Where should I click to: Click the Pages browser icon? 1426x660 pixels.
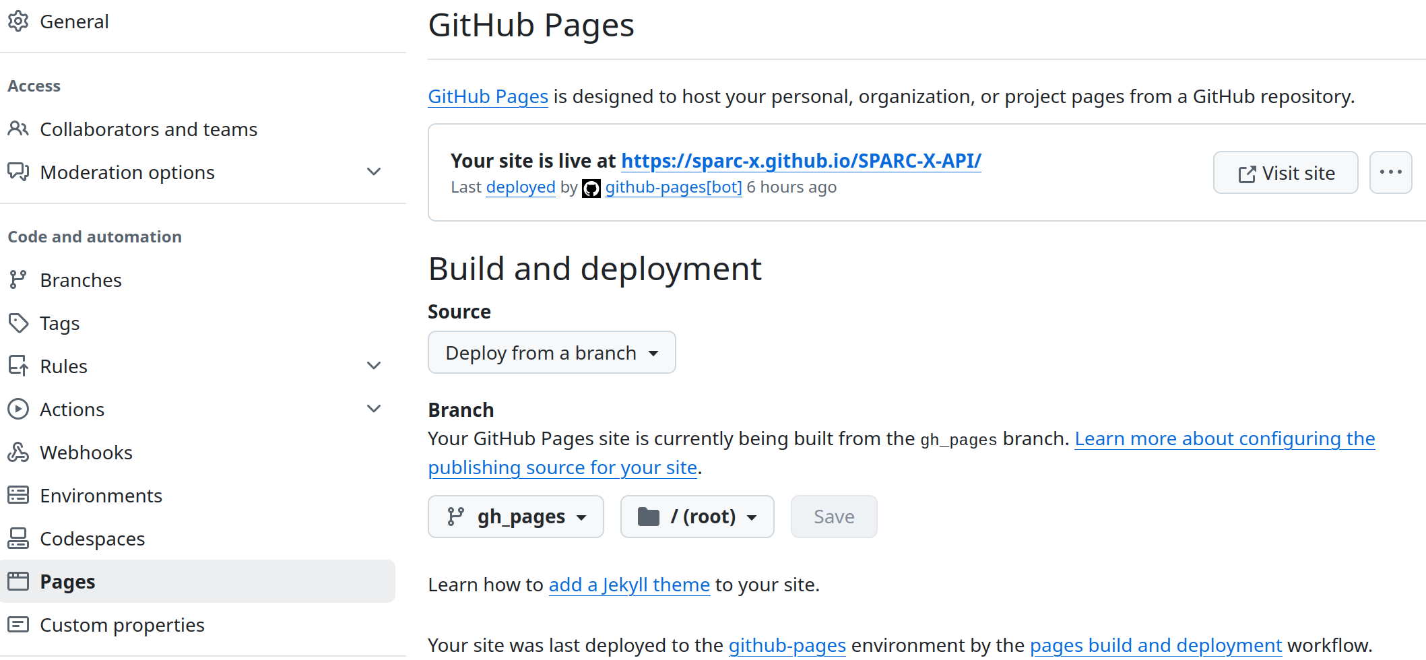click(18, 581)
